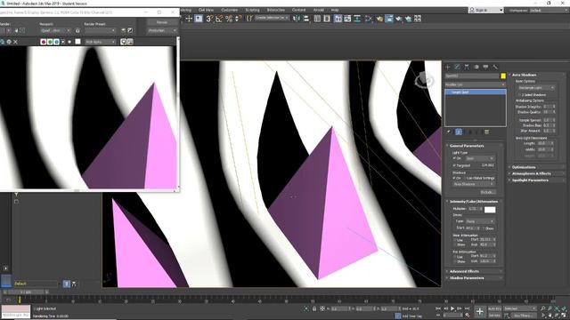This screenshot has height=320, width=570.
Task: Open white light color swatch
Action: tap(490, 210)
